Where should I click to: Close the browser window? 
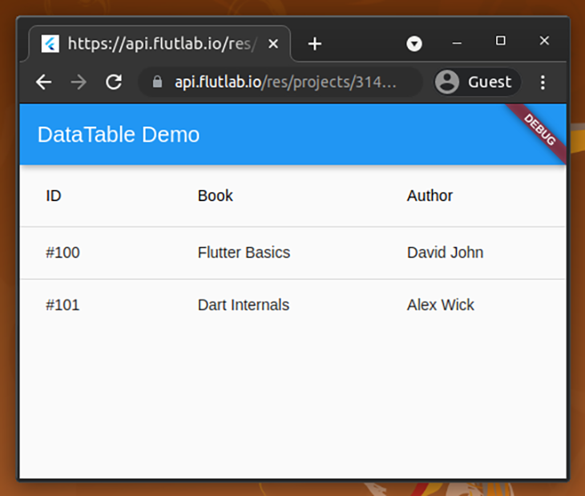[x=544, y=41]
